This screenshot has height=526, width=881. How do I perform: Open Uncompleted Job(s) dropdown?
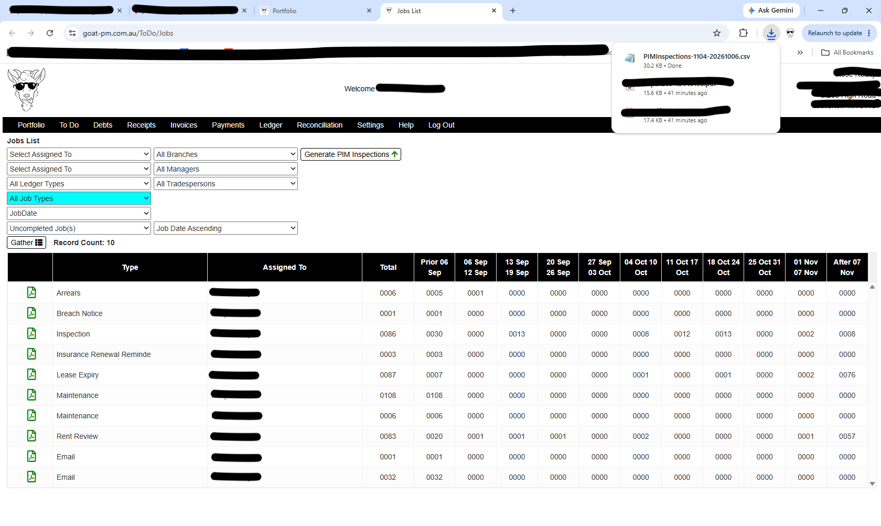[79, 228]
